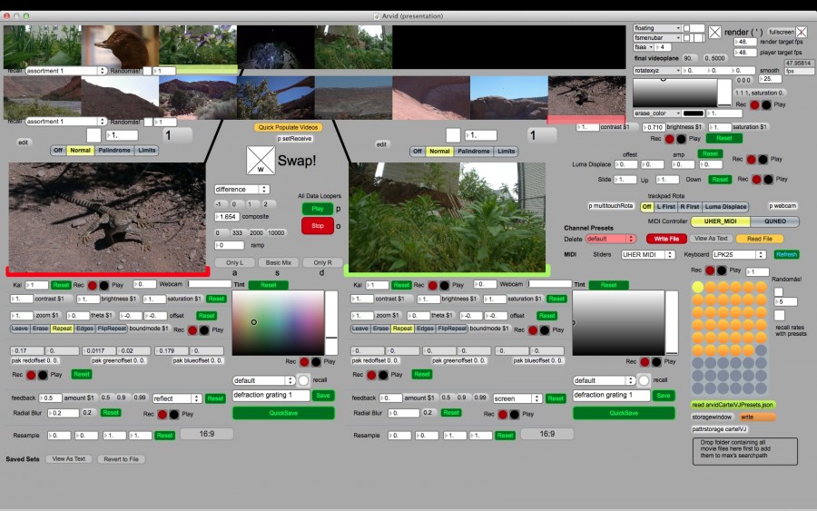Click black Play circle in right Kal row
817x511 pixels.
(x=445, y=285)
